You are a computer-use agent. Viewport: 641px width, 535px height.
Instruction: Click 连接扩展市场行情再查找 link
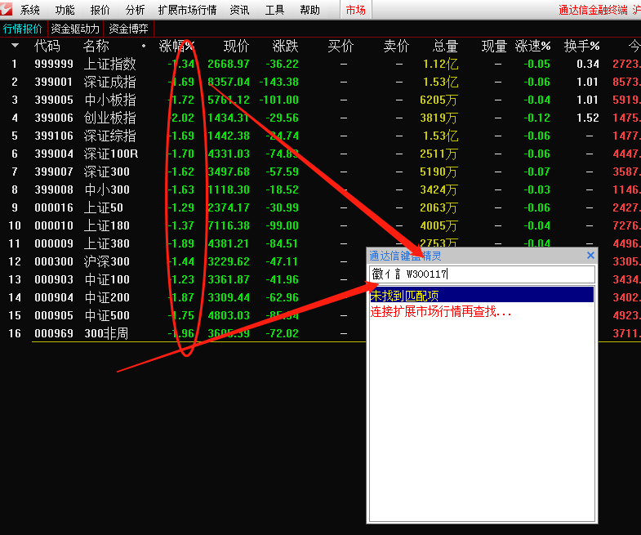[441, 312]
